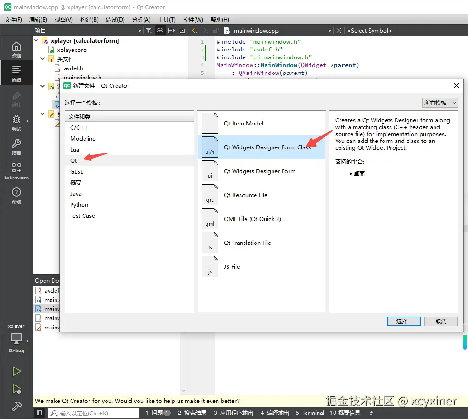Image resolution: width=468 pixels, height=419 pixels.
Task: Click 取消 cancel button
Action: click(441, 321)
